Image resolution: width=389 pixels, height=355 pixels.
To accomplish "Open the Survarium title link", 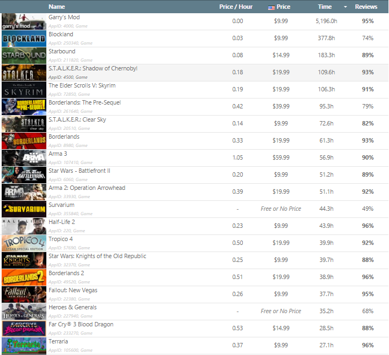I will tap(61, 205).
